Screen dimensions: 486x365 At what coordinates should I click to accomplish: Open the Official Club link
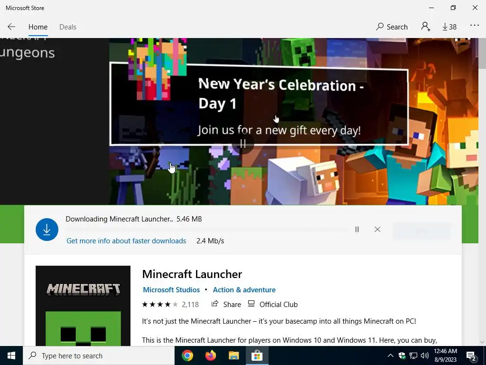click(x=273, y=304)
